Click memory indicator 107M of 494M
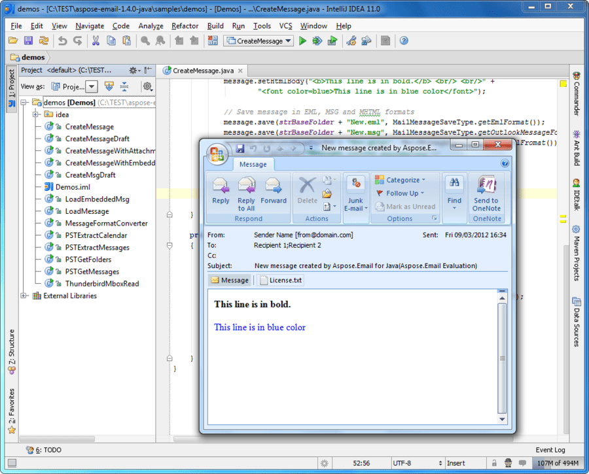 (557, 463)
